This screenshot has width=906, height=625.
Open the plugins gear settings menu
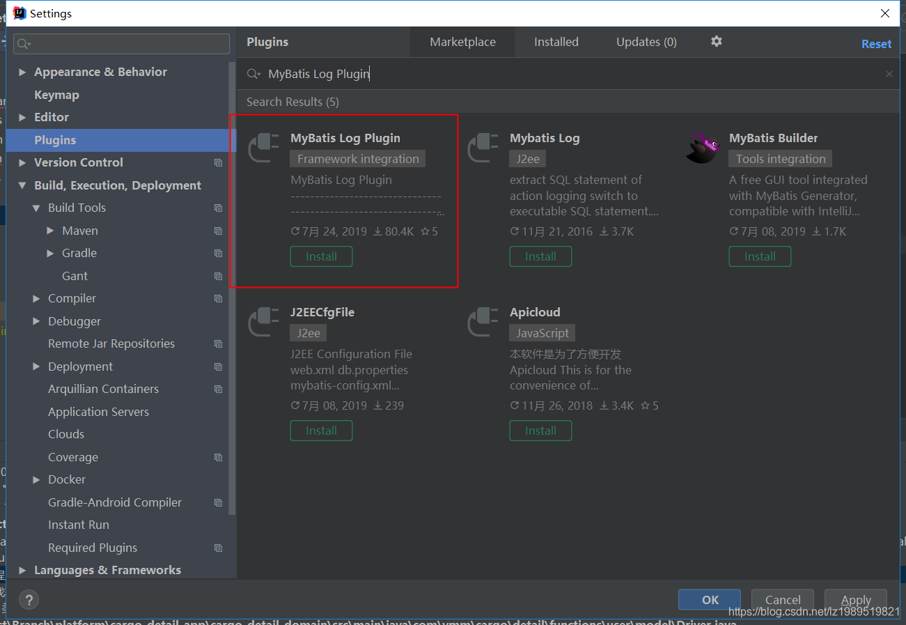[x=716, y=42]
